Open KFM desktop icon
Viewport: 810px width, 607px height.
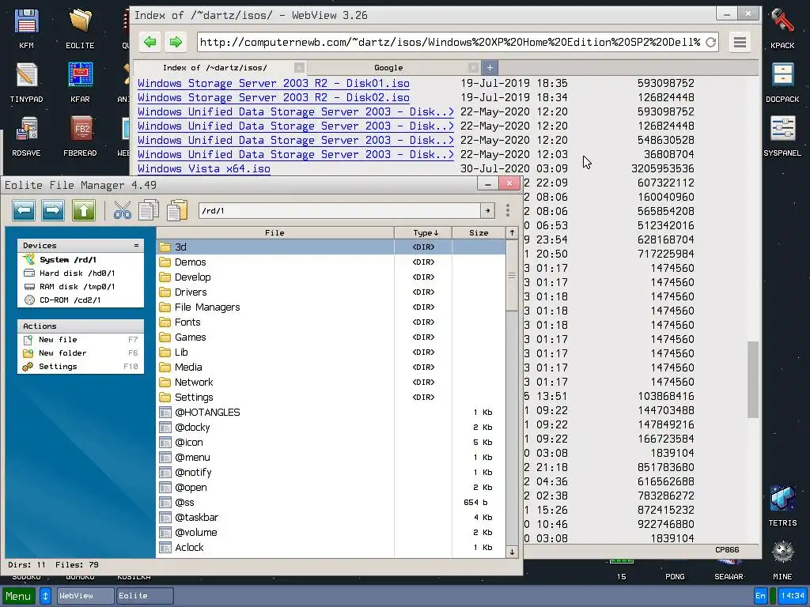(x=26, y=28)
